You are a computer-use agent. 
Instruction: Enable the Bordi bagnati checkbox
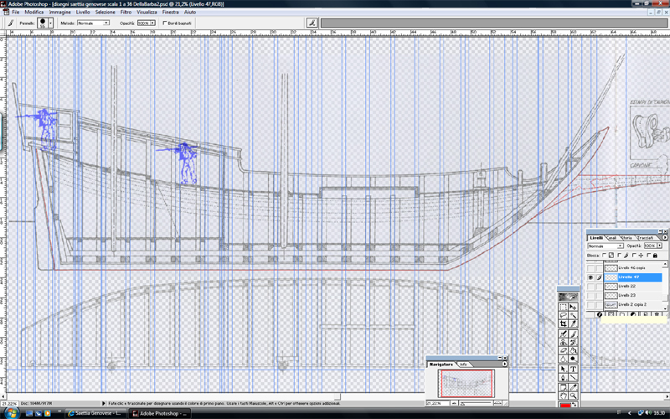pos(164,23)
